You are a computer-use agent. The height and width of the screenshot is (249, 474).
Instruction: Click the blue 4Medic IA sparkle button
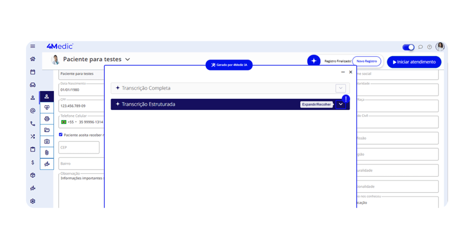coord(314,61)
